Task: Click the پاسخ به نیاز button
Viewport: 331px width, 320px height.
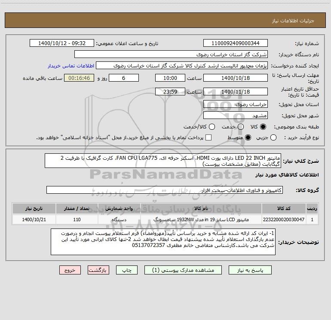Action: pos(250,270)
